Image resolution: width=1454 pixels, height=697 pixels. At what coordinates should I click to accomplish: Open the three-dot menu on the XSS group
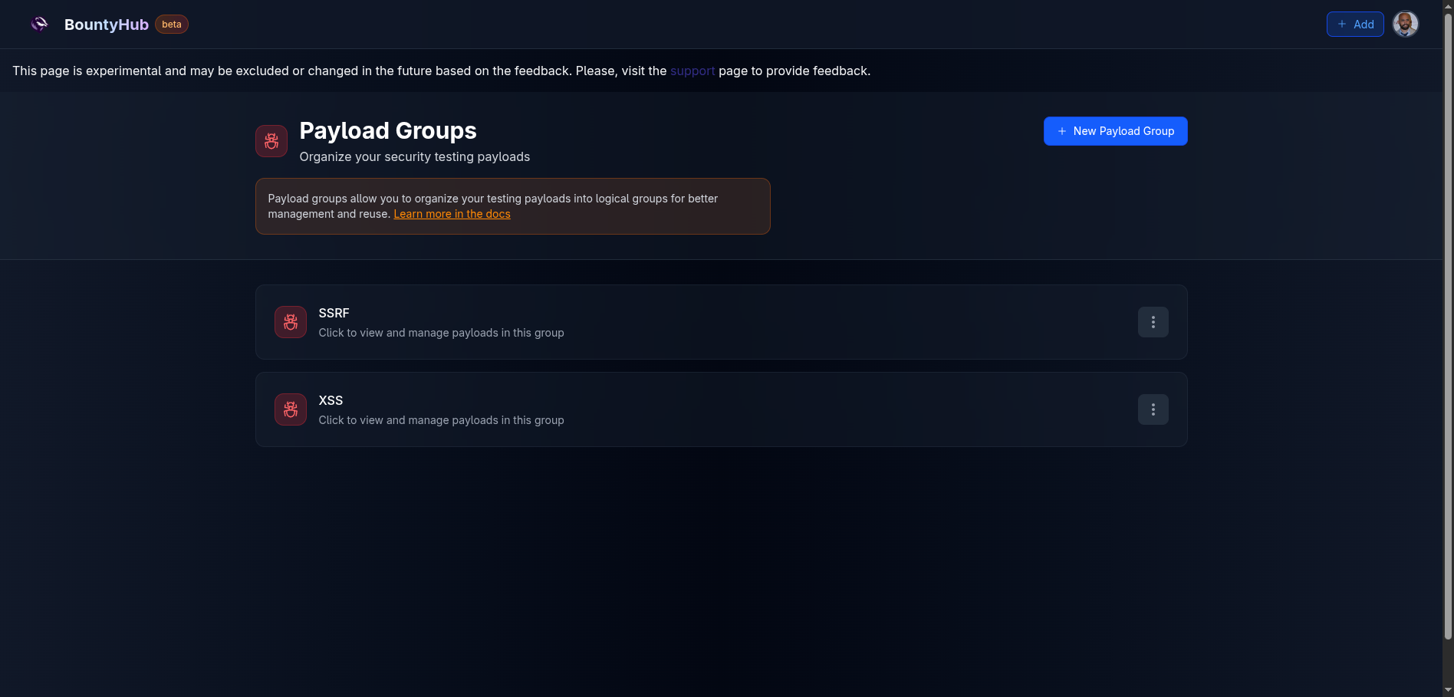pos(1153,409)
